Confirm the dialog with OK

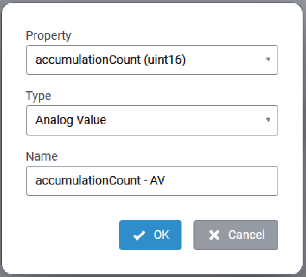[150, 235]
